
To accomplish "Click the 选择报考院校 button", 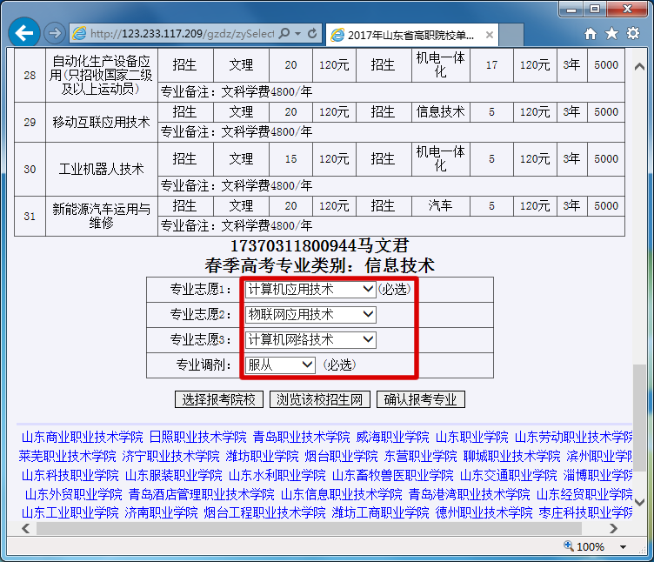I will tap(219, 399).
